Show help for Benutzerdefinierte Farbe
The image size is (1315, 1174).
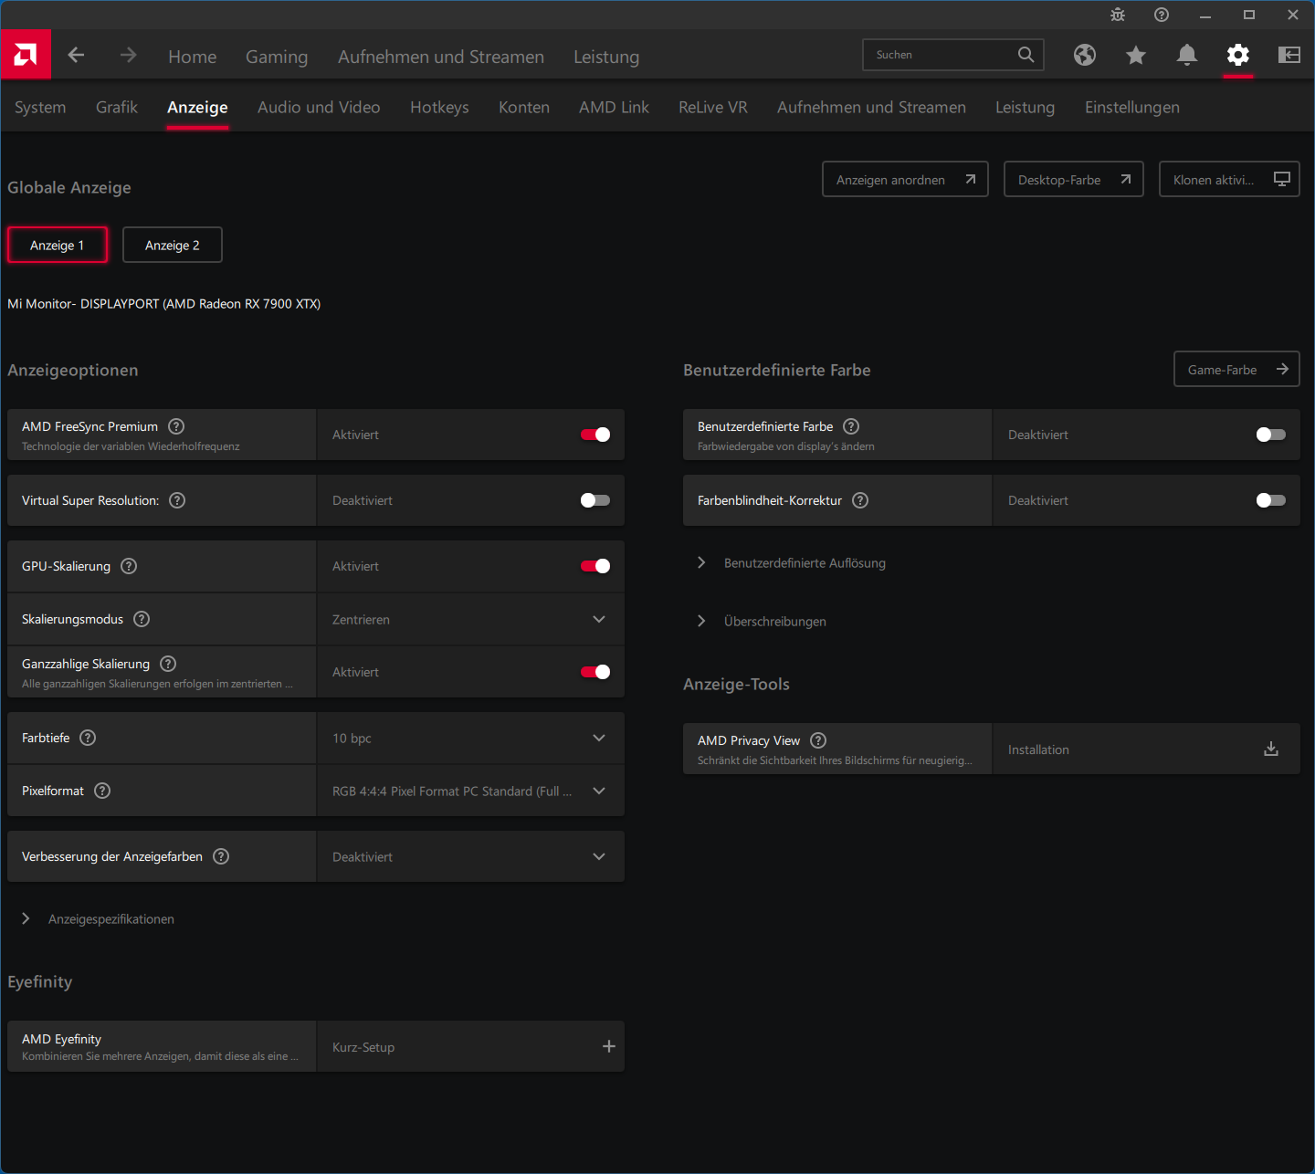(x=851, y=426)
